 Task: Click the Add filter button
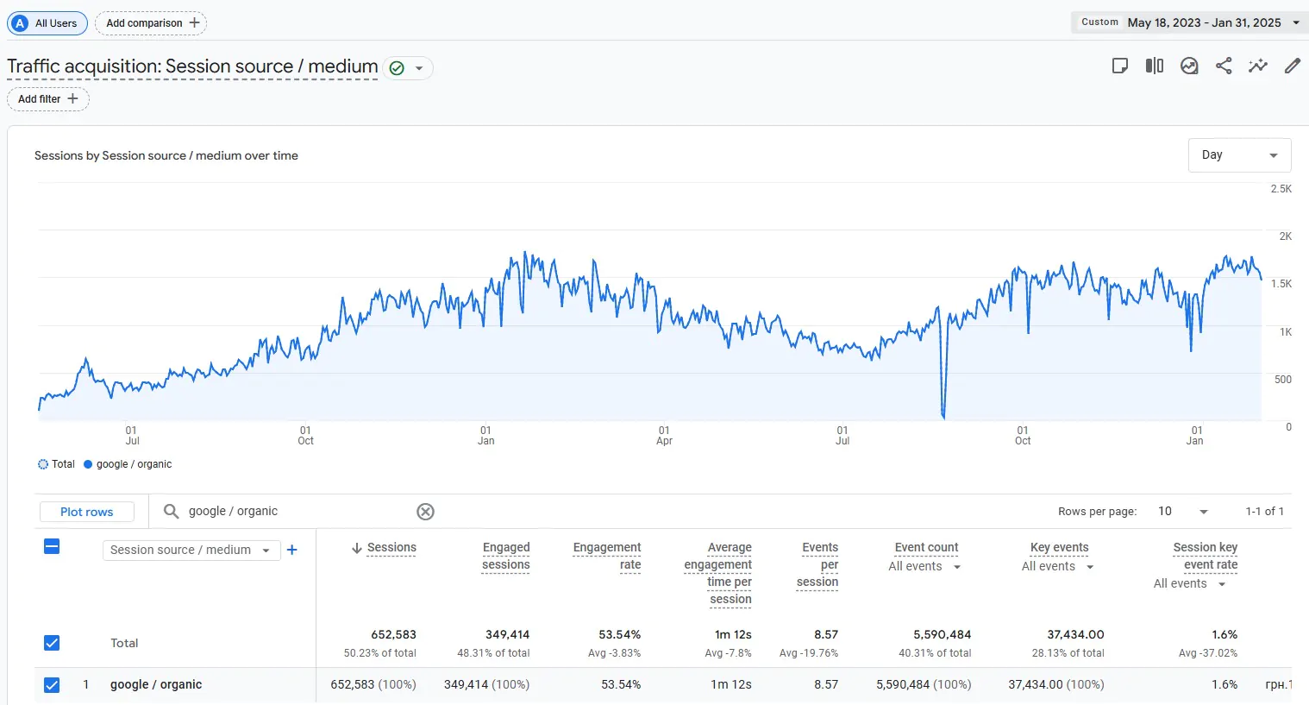pos(48,99)
